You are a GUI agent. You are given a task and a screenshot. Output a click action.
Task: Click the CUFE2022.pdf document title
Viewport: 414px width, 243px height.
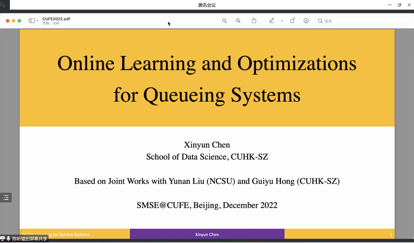point(56,19)
